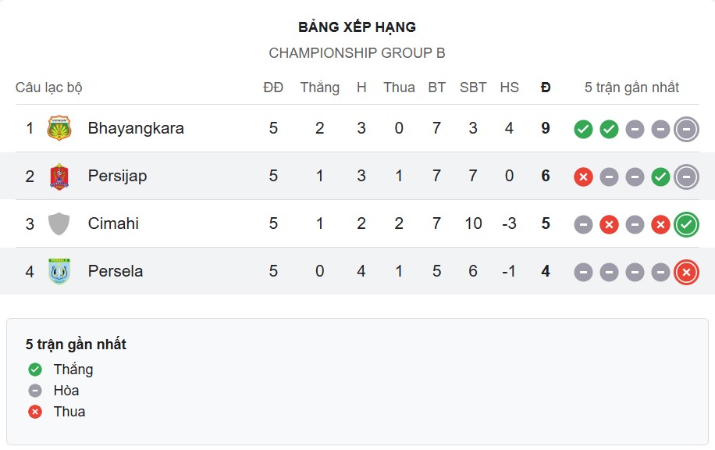Click Bhayangkara's first green win icon

pos(583,129)
